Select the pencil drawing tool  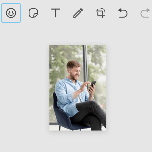coord(78,13)
